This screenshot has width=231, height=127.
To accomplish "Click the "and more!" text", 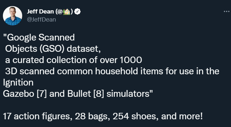I will click(182, 116).
